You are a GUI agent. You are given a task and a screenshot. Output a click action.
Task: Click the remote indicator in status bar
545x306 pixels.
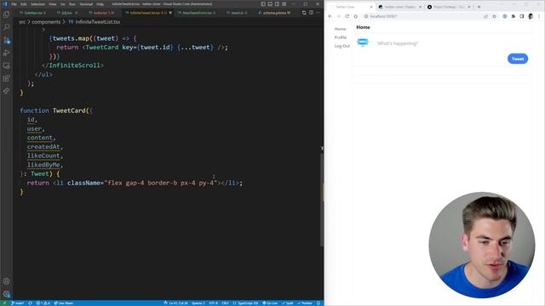click(x=4, y=303)
